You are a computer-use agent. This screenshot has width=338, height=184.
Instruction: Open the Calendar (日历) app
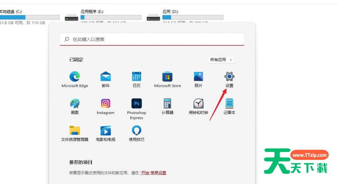click(137, 77)
